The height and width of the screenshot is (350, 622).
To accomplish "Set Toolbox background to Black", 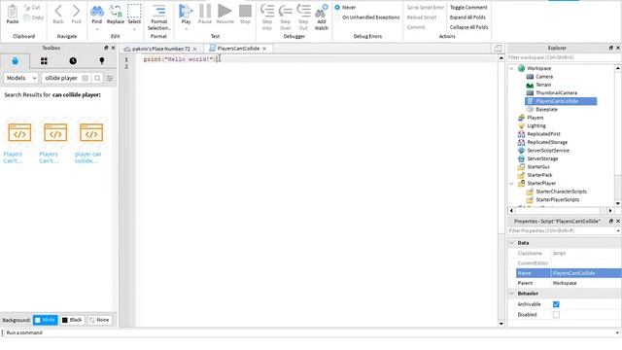I will [72, 320].
